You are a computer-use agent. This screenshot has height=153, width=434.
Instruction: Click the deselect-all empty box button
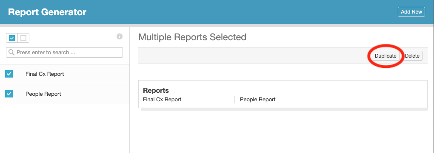coord(23,38)
